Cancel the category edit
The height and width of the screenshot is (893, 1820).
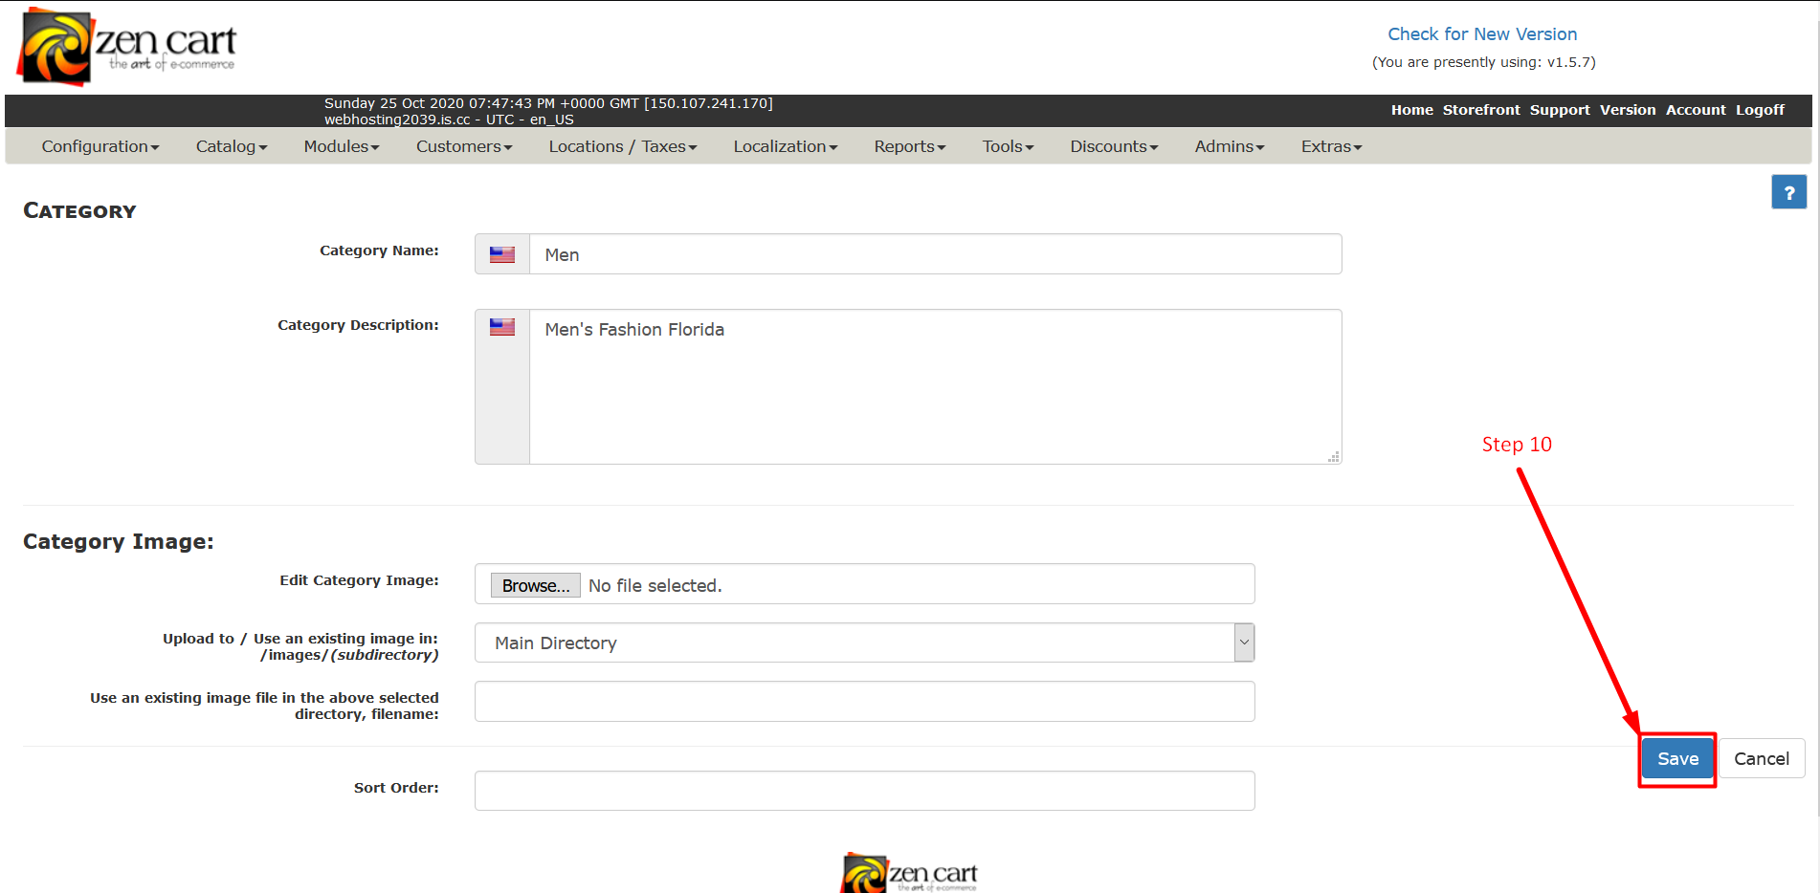(x=1762, y=758)
